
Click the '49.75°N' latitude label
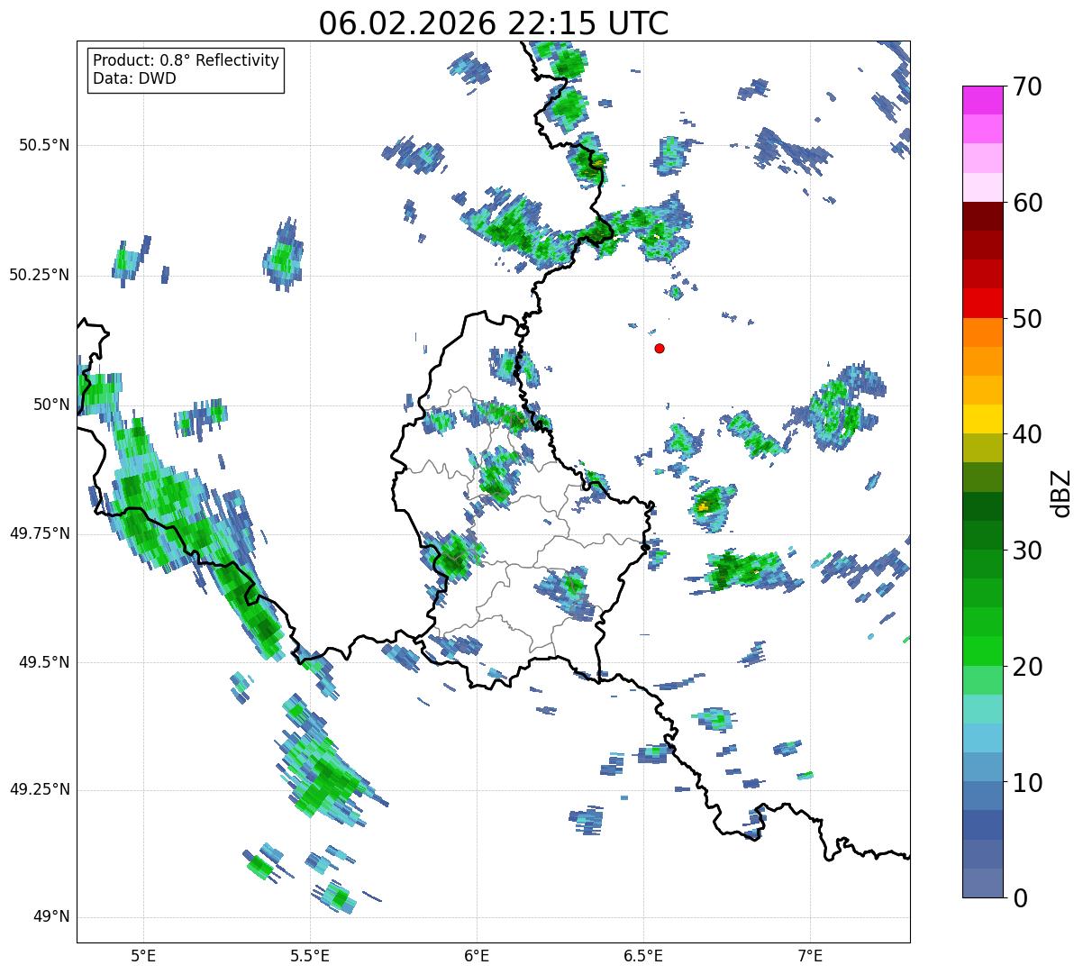pos(39,533)
